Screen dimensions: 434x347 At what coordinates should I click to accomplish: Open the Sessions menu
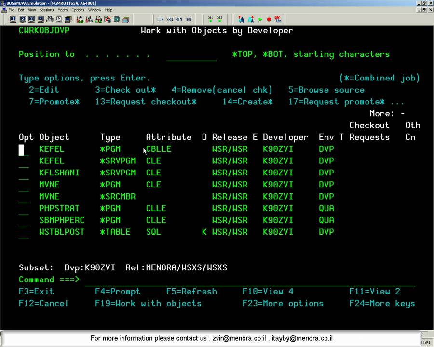[x=46, y=10]
